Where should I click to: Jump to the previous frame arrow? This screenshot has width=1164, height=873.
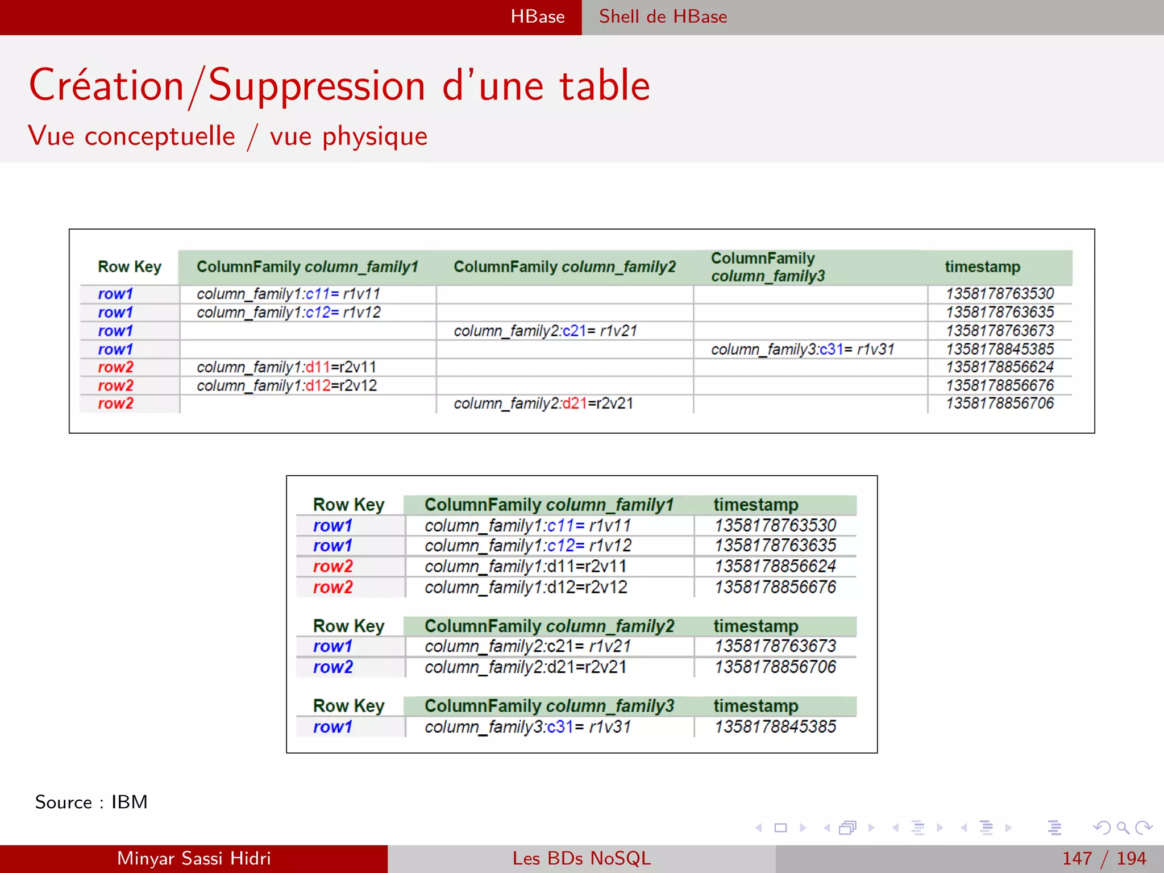click(x=827, y=828)
